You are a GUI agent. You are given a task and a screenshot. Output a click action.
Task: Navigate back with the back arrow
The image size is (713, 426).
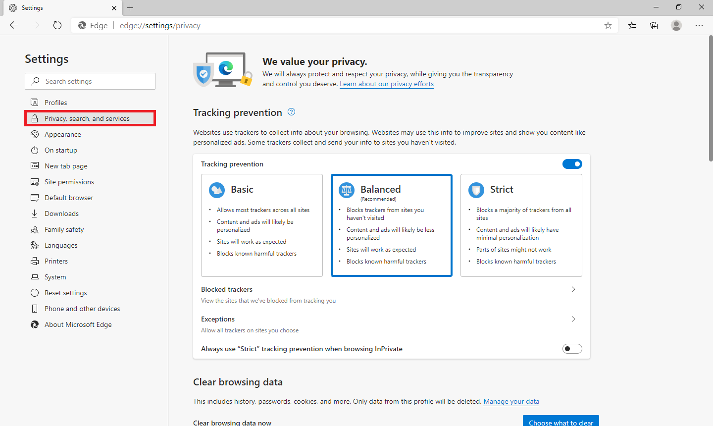(13, 25)
